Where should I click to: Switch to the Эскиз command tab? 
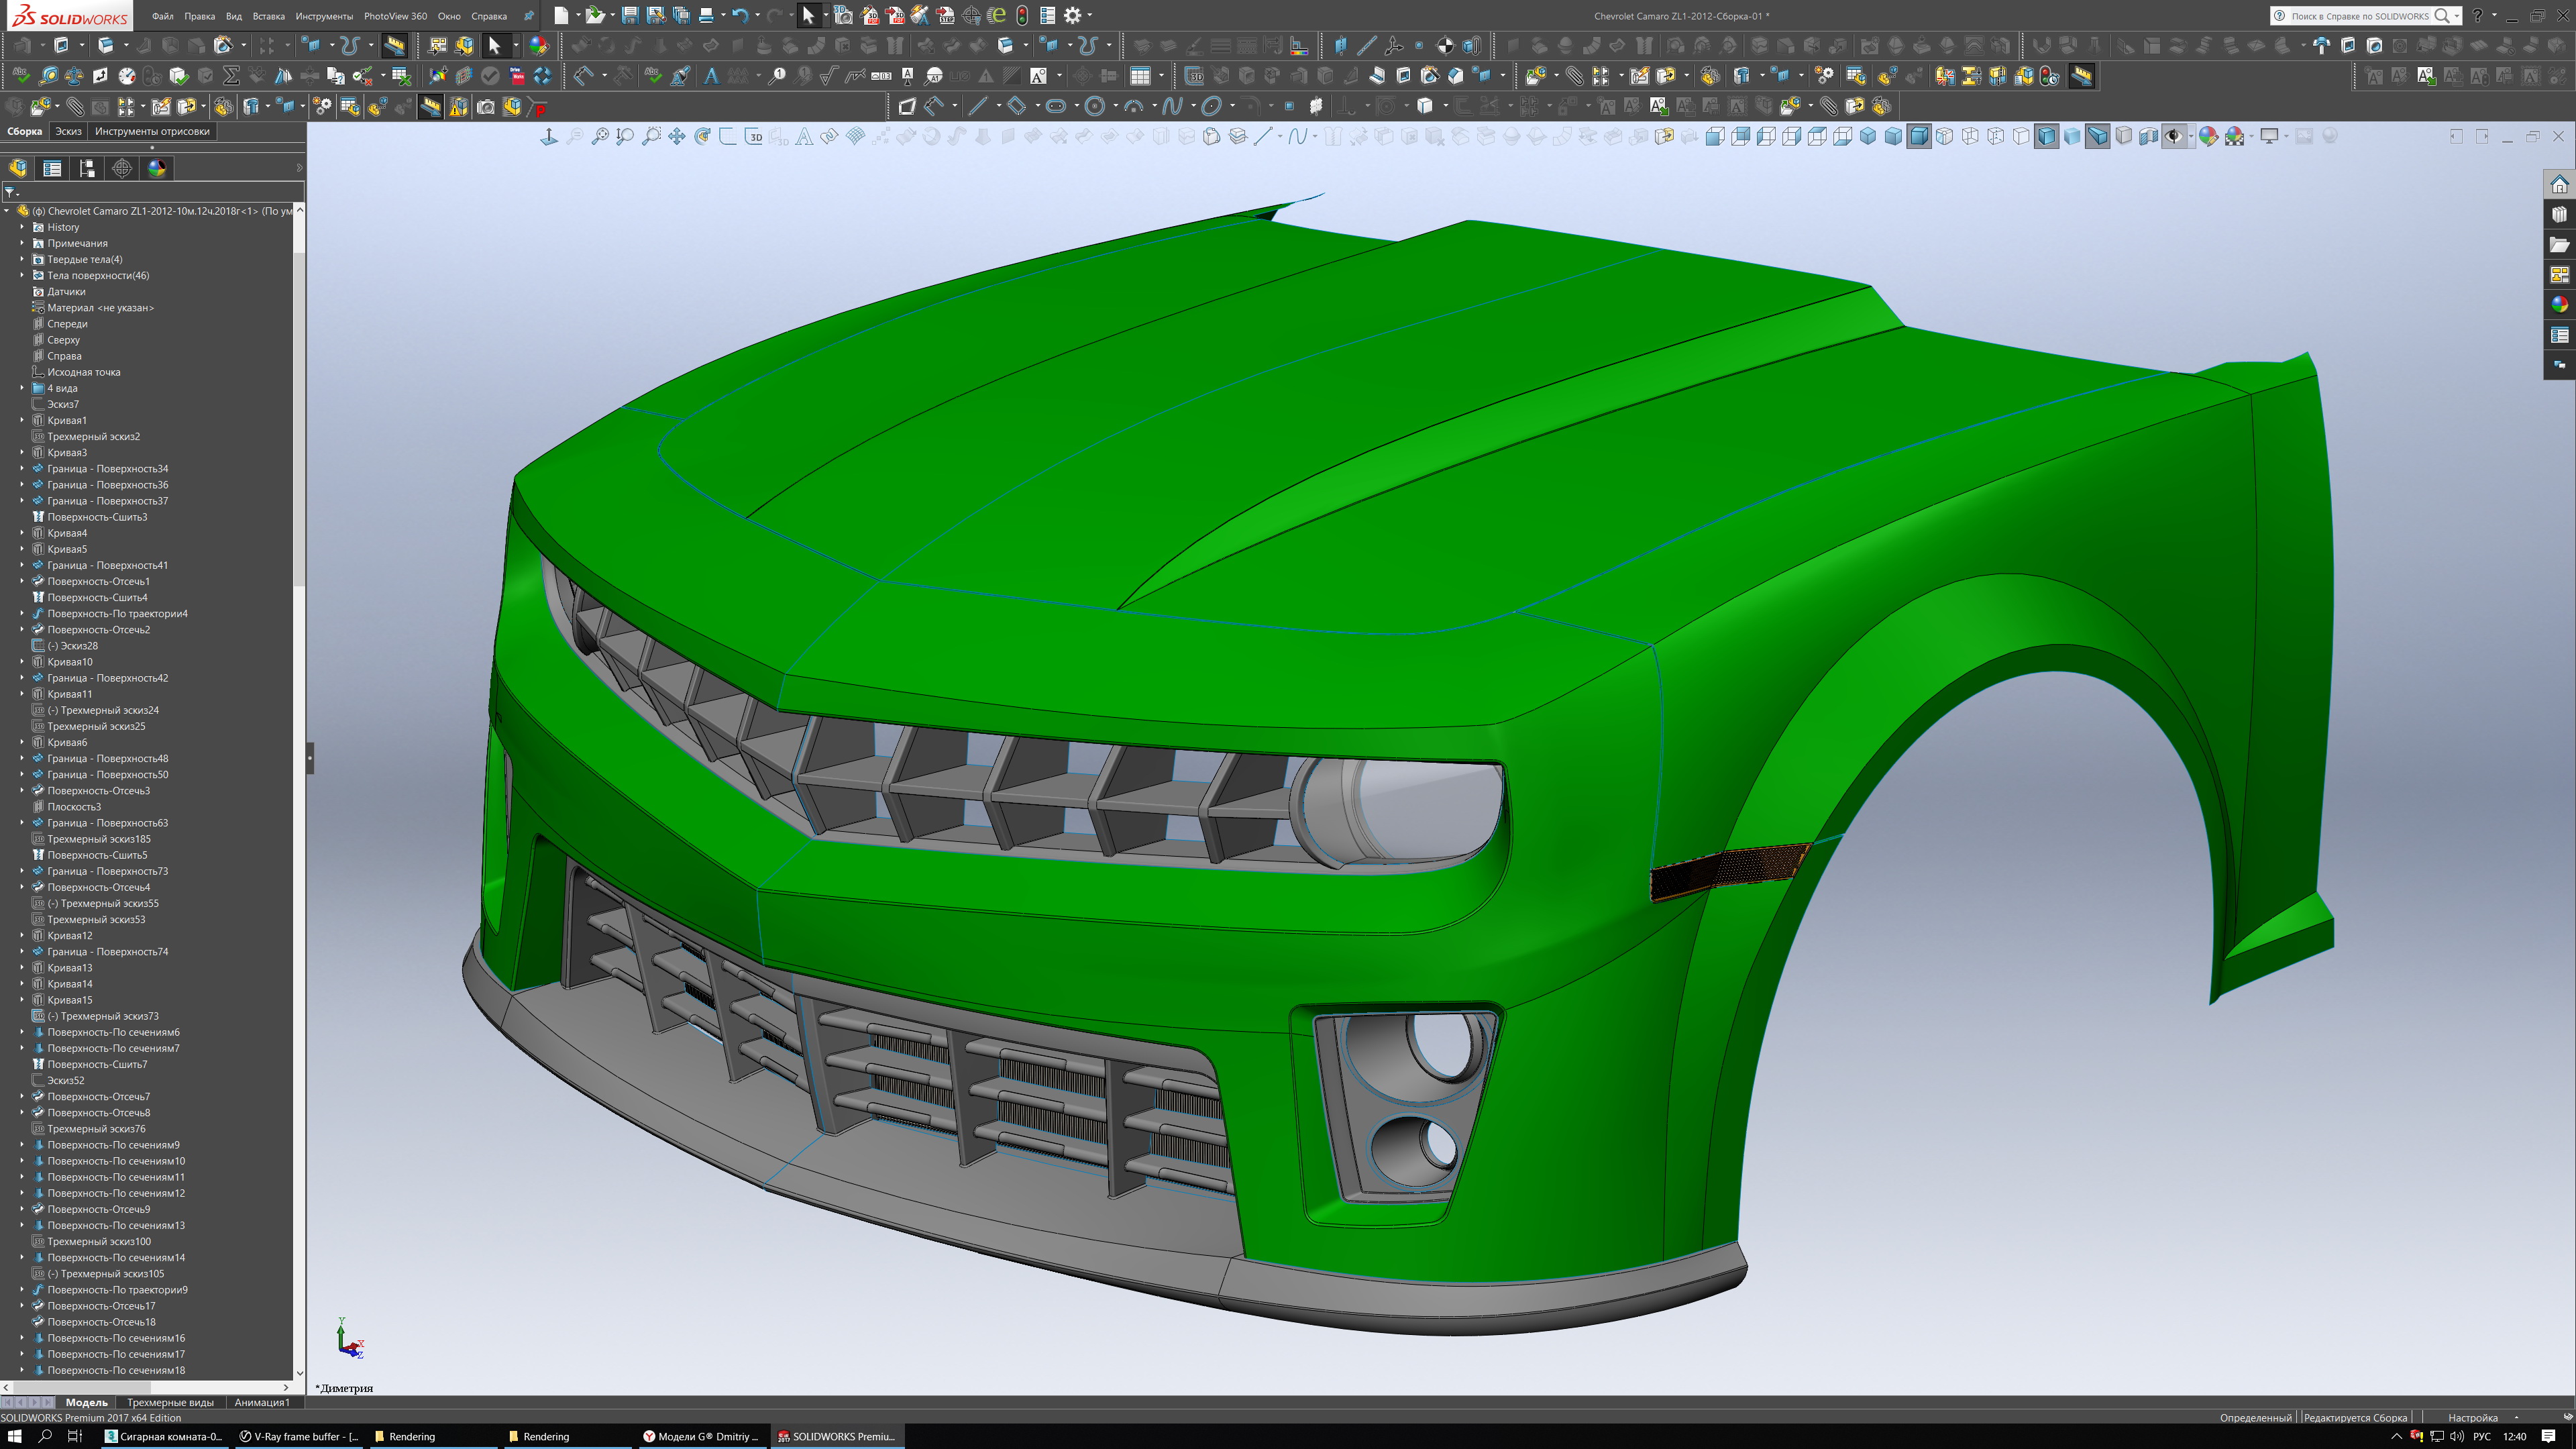[x=68, y=131]
